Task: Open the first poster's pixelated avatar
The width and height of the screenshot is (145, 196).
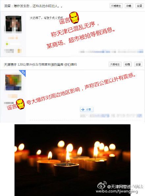Action: point(14,23)
